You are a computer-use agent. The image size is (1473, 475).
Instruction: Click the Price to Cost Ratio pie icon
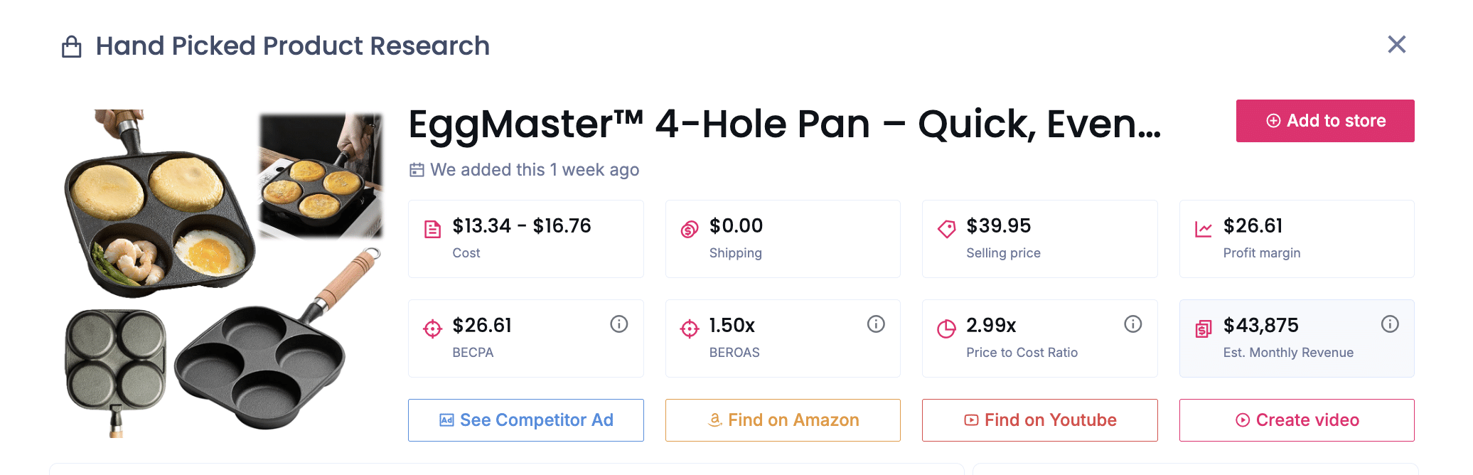click(x=946, y=329)
